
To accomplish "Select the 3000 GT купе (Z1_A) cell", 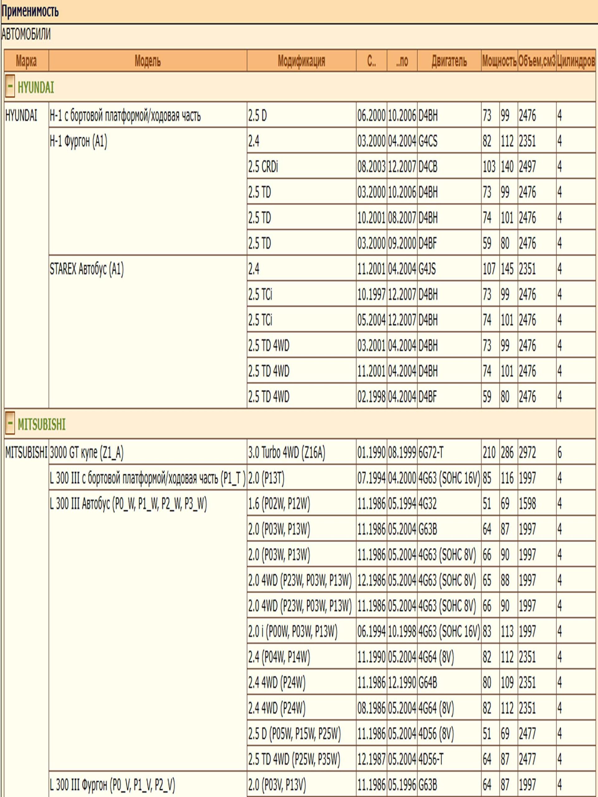I will click(87, 453).
